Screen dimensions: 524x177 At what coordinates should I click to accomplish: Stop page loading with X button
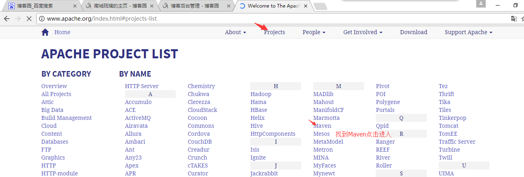point(29,19)
